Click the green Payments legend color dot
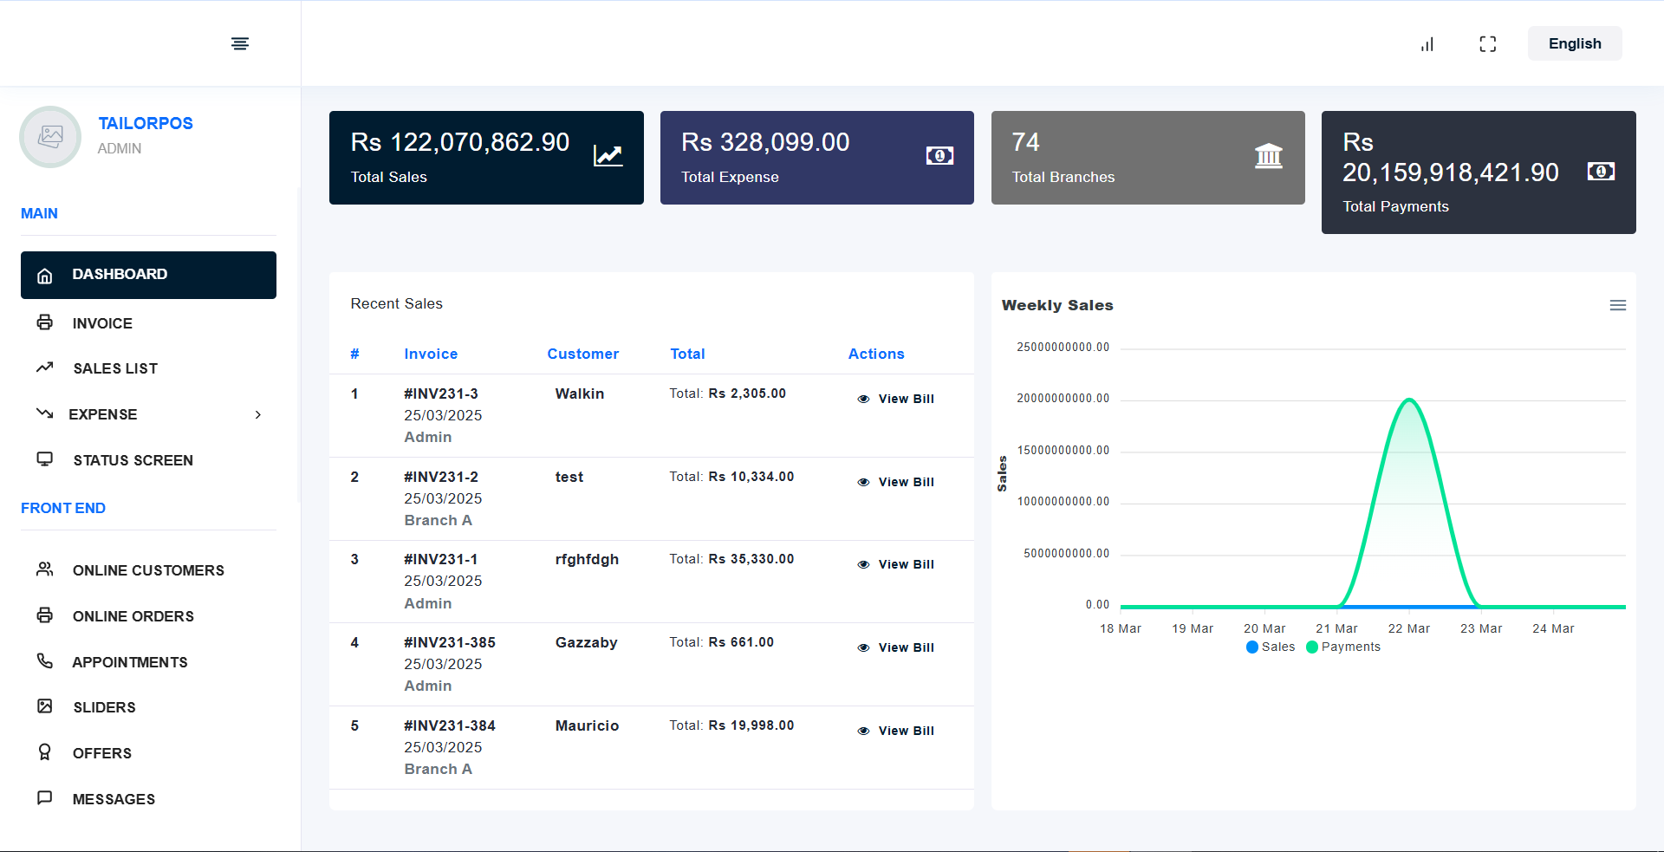Viewport: 1664px width, 852px height. pyautogui.click(x=1312, y=647)
